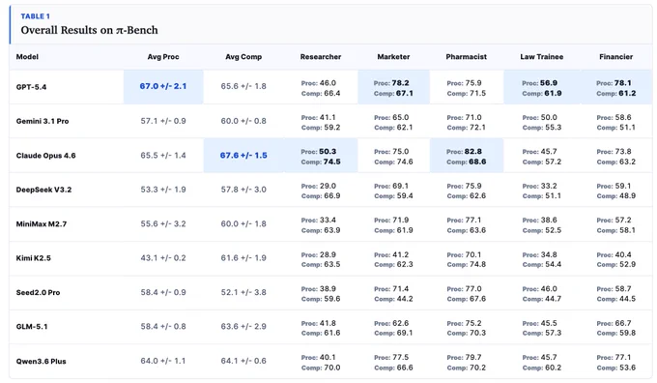
Task: Click Gemini Financier 'Comp: 51.1'
Action: 616,127
